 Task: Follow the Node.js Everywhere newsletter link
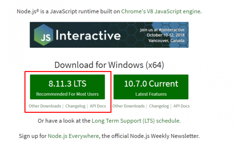tap(73, 136)
